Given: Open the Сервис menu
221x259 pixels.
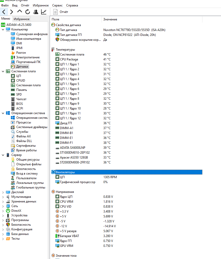Looking at the screenshot, I should pos(57,5).
